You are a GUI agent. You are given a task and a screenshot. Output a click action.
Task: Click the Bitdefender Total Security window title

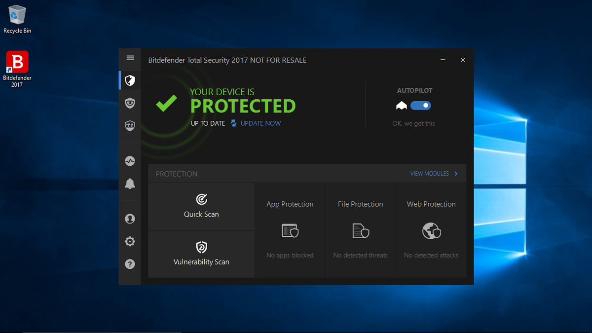227,60
